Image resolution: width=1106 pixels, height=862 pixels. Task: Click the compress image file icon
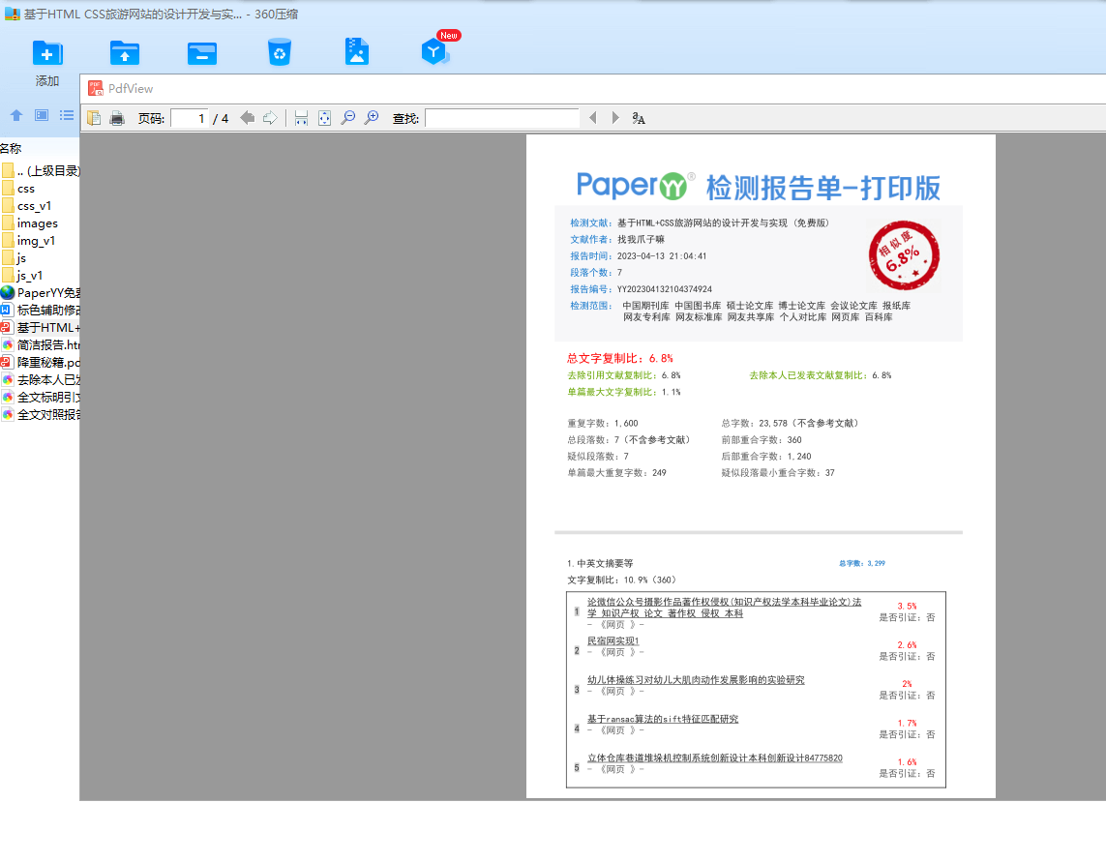357,51
